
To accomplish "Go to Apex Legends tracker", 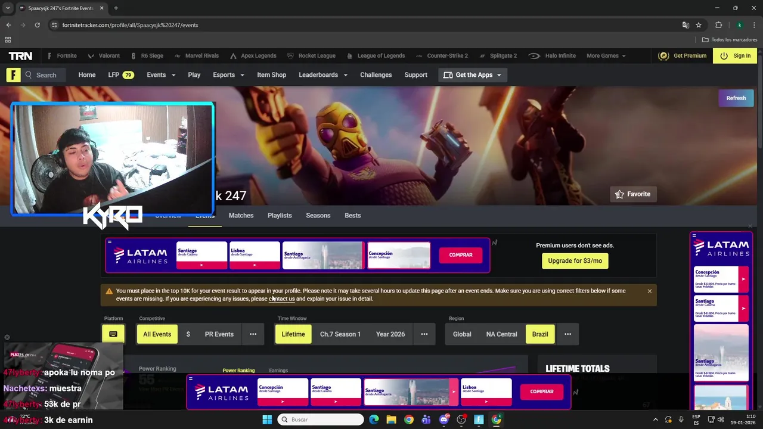I will 253,55.
